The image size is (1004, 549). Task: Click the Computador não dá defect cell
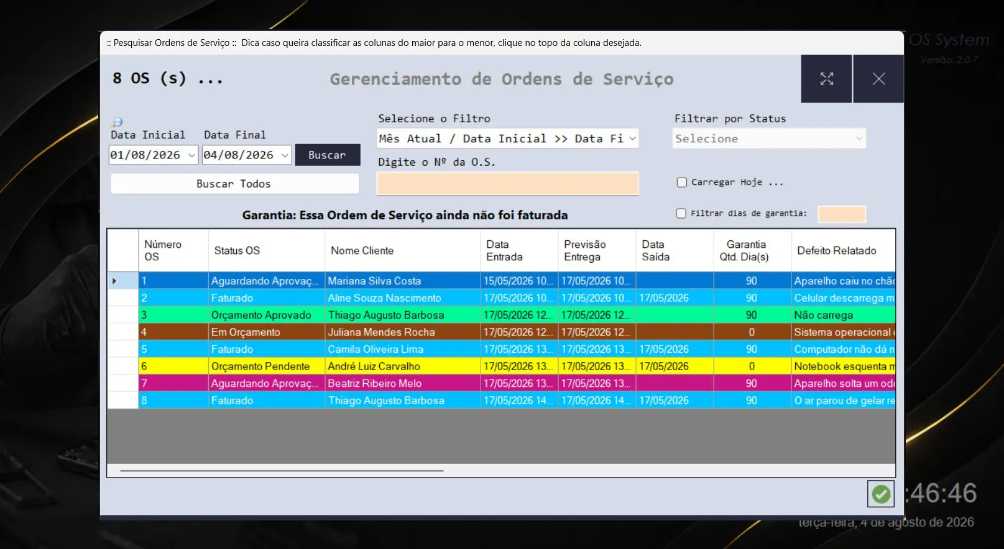tap(844, 349)
